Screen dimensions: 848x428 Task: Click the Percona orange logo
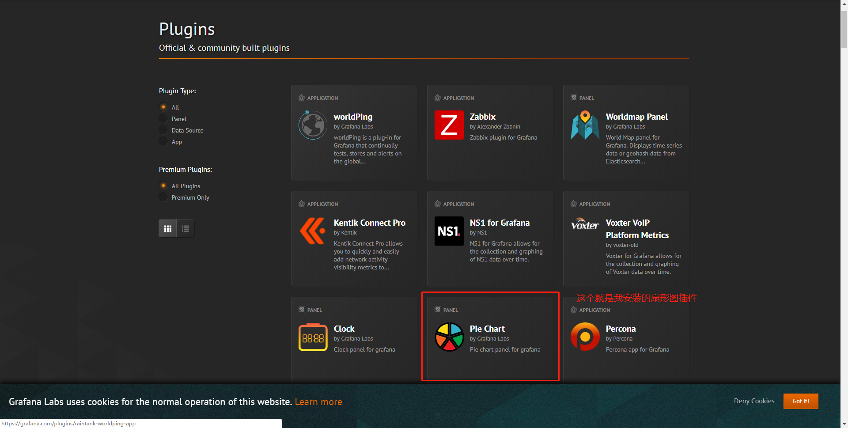tap(585, 337)
